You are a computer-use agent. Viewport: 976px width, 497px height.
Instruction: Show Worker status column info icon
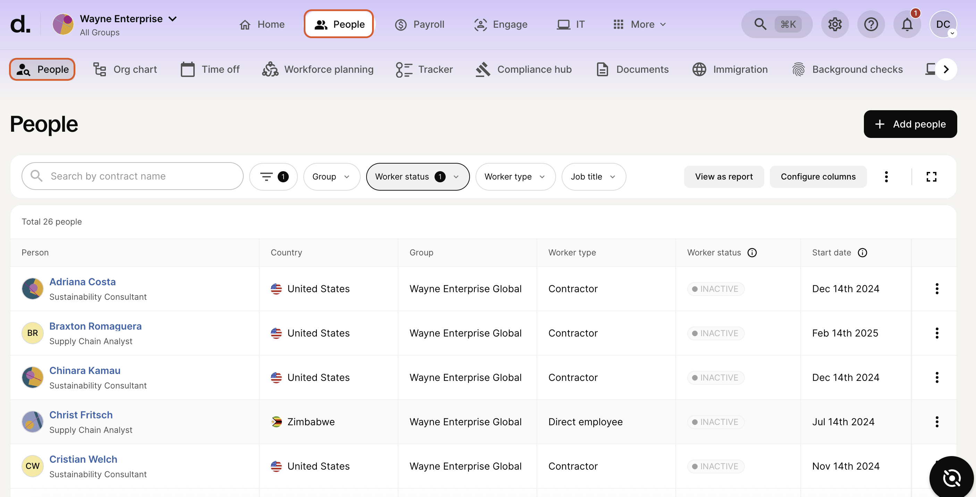tap(752, 253)
